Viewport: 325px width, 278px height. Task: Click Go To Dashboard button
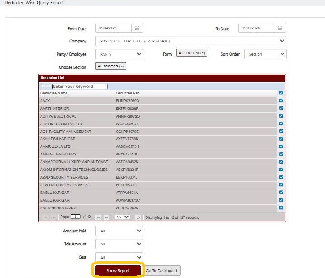[x=161, y=270]
